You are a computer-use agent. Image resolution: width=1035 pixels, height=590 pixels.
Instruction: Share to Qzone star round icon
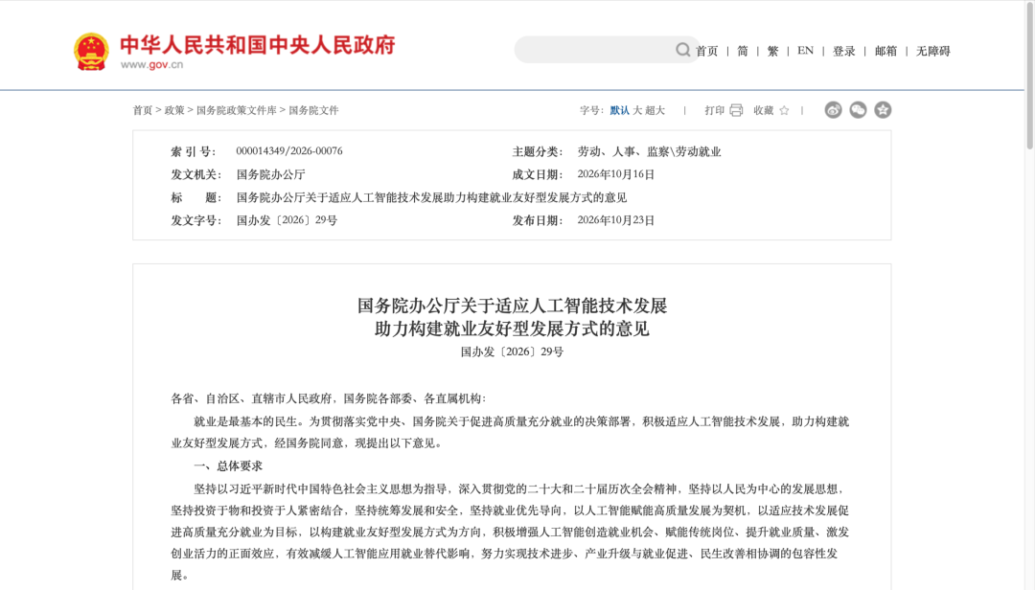point(883,110)
